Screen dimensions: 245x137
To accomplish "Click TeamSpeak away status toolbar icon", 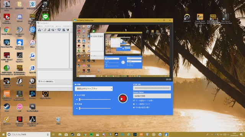I will pos(49,30).
